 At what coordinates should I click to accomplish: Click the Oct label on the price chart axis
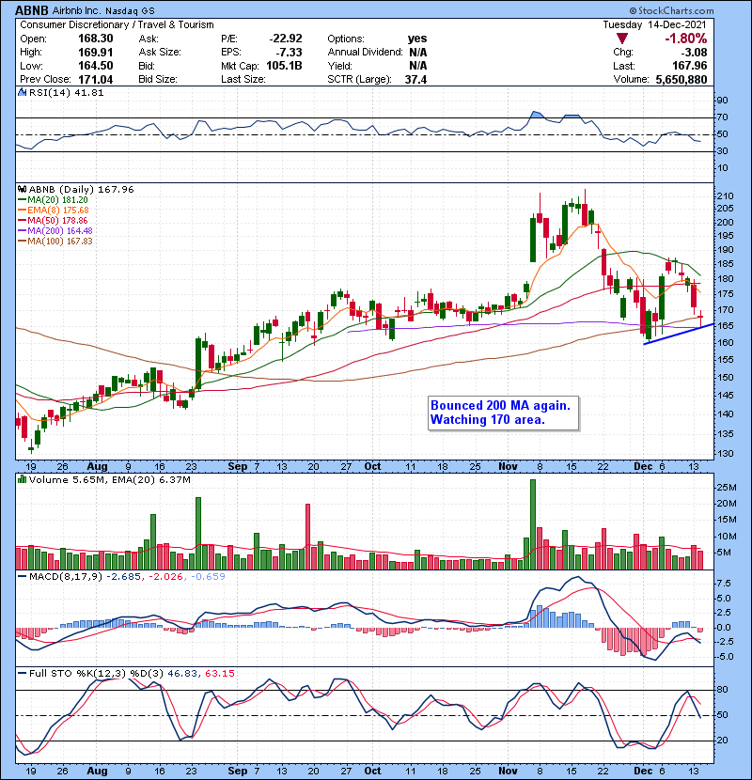(x=373, y=467)
